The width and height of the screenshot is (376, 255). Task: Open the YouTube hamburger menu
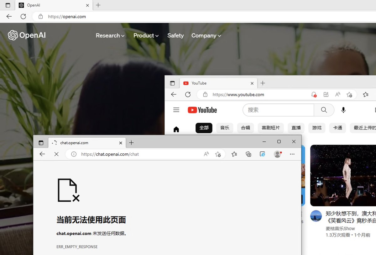pos(176,110)
